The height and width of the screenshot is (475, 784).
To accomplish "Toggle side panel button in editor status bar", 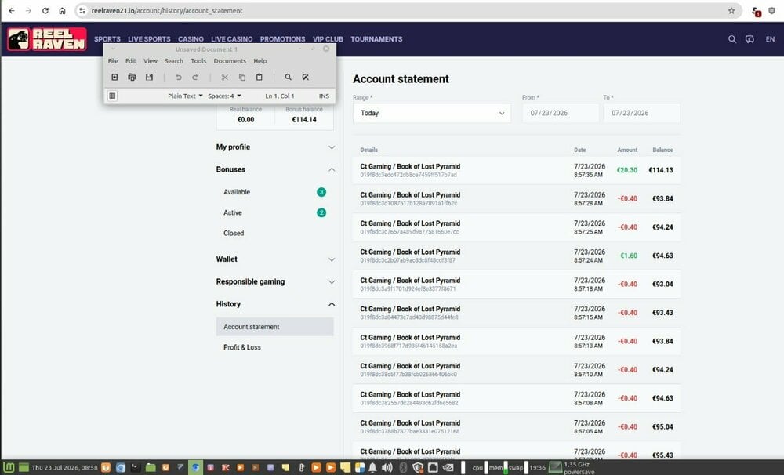I will coord(112,96).
